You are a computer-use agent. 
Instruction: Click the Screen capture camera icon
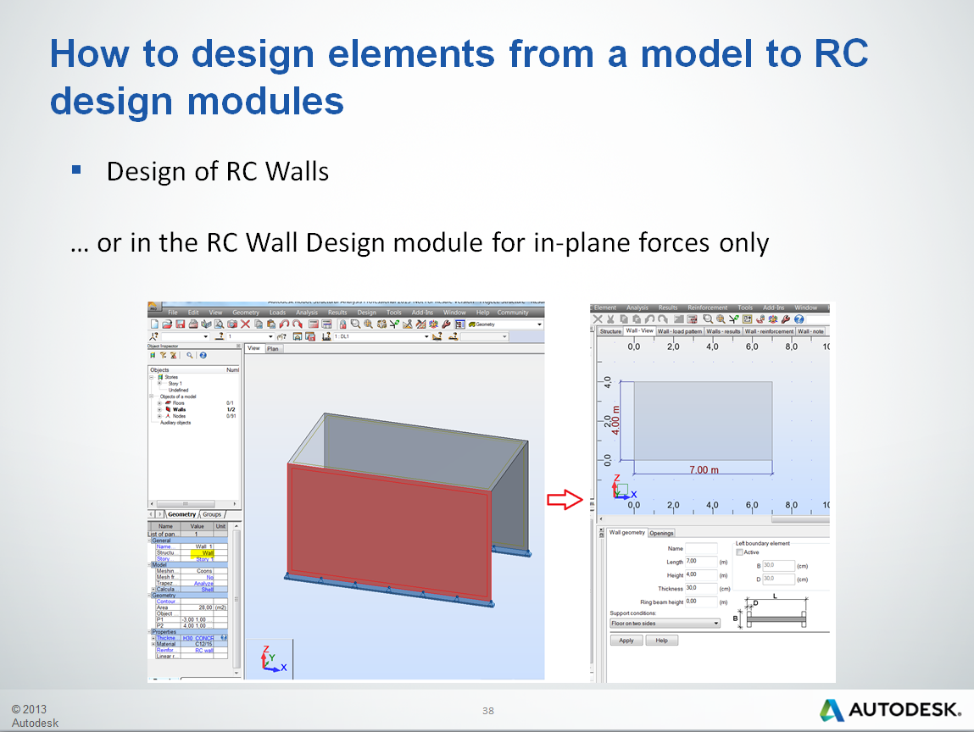pyautogui.click(x=232, y=324)
